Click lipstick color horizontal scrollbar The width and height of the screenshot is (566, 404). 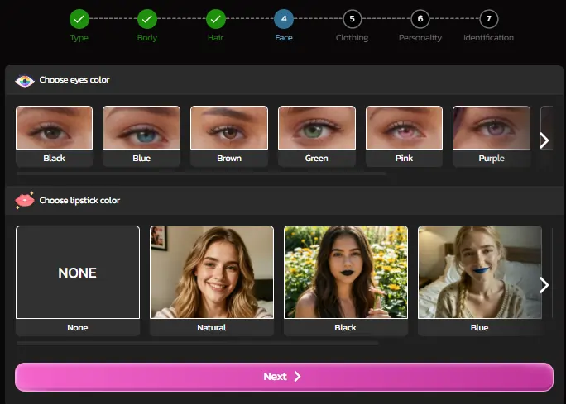[198, 343]
